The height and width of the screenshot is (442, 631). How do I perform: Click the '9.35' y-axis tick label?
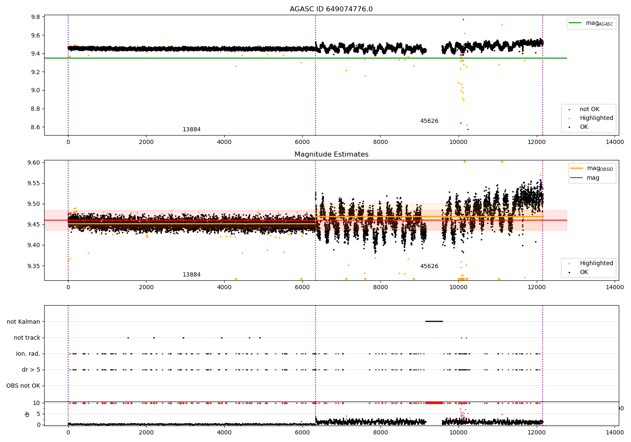coord(34,266)
